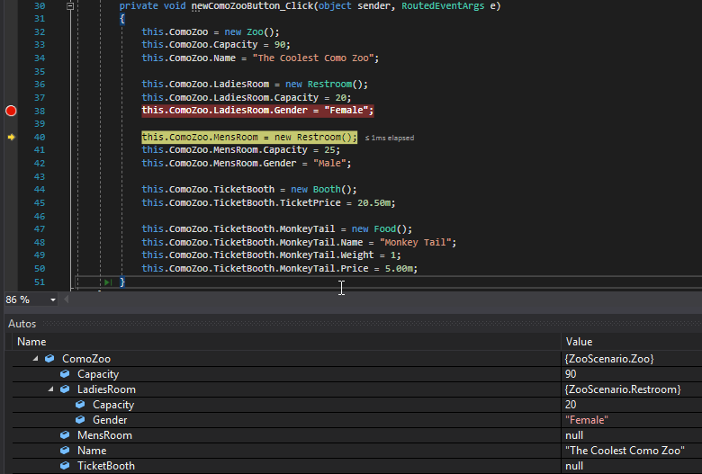Click the LadiesRoom property icon
Screen dimensions: 702x474
pyautogui.click(x=65, y=389)
